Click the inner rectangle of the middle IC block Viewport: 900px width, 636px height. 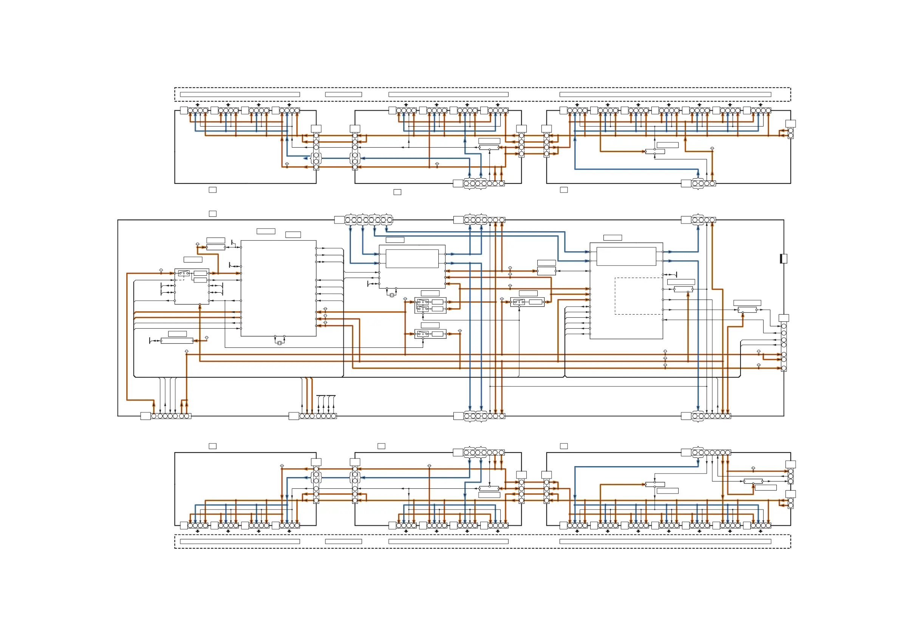(412, 259)
